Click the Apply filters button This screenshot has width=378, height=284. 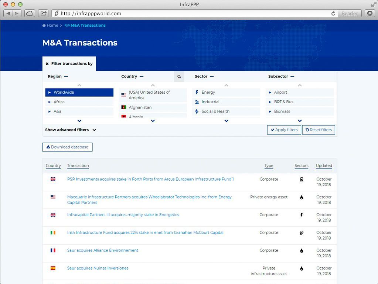[x=284, y=130]
